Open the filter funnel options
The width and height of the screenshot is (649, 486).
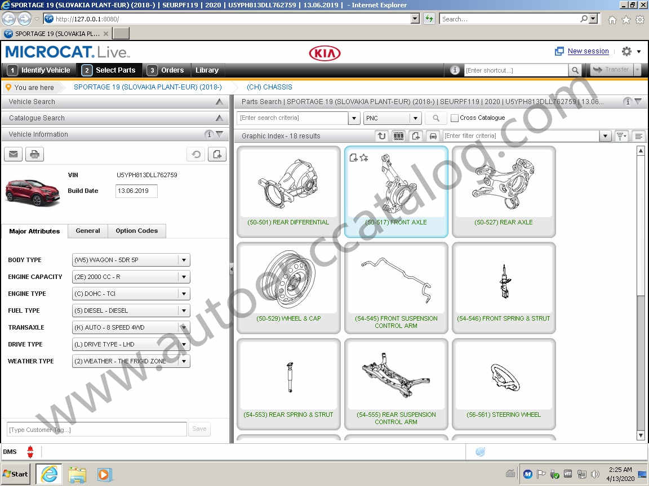click(x=621, y=136)
